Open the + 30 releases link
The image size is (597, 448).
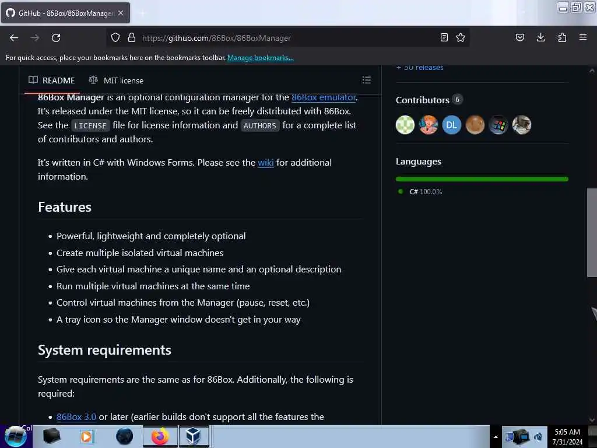[x=420, y=68]
